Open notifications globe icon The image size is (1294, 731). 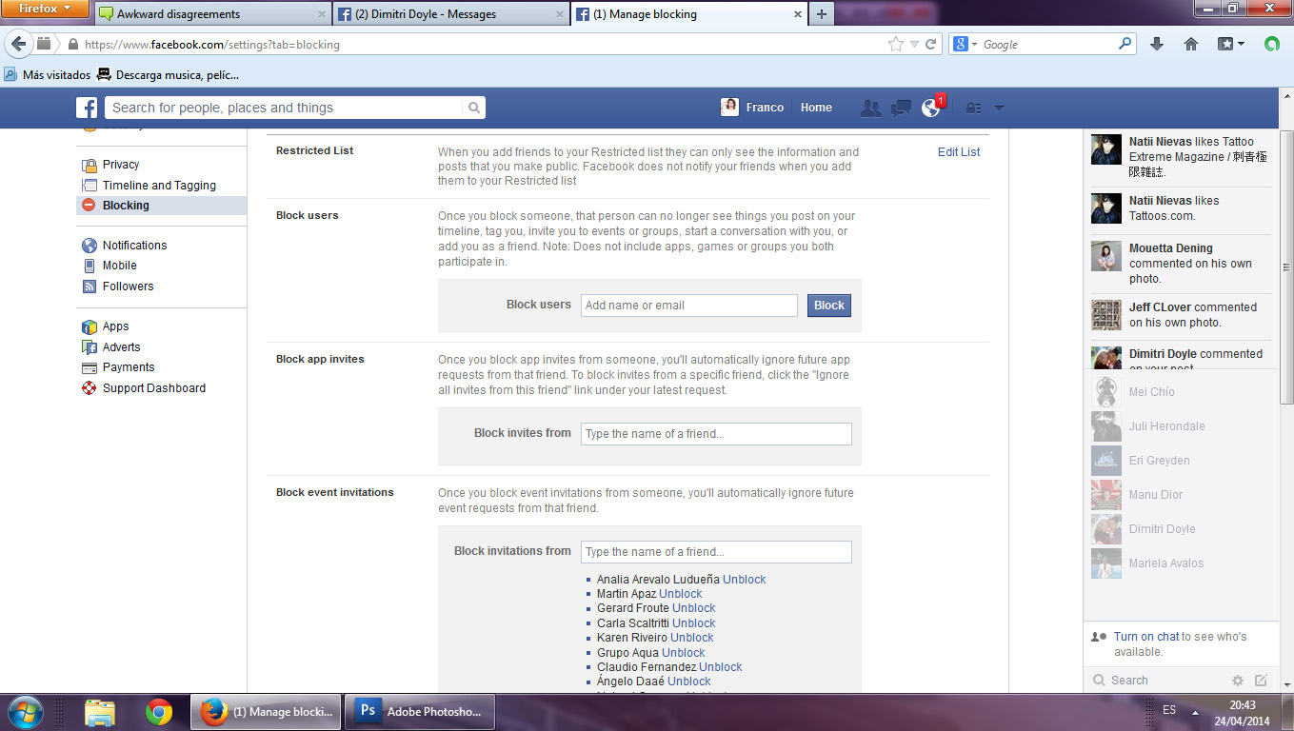click(931, 108)
